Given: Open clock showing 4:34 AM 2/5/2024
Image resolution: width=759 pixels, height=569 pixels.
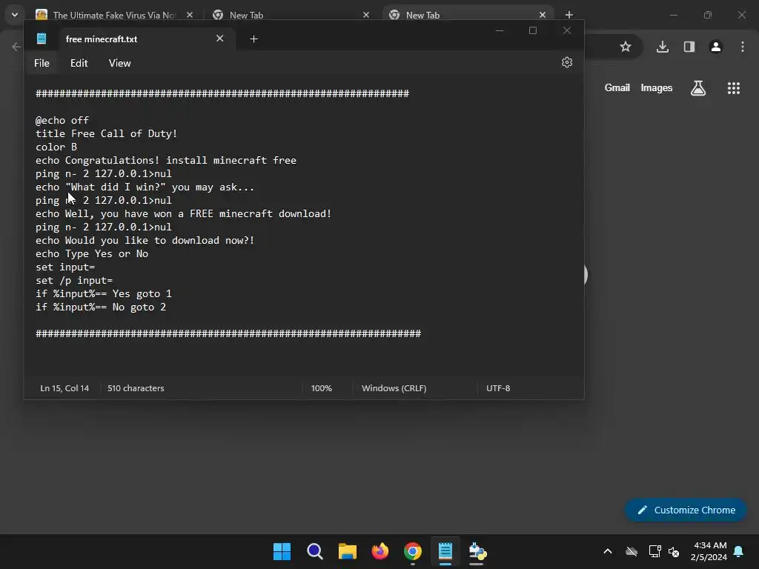Looking at the screenshot, I should (709, 551).
